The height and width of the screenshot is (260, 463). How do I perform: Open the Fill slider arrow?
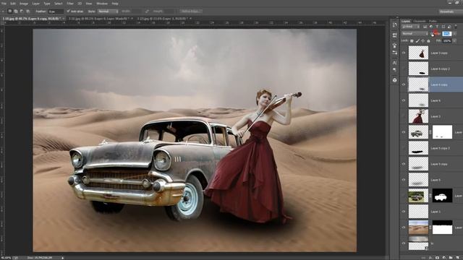click(x=454, y=40)
